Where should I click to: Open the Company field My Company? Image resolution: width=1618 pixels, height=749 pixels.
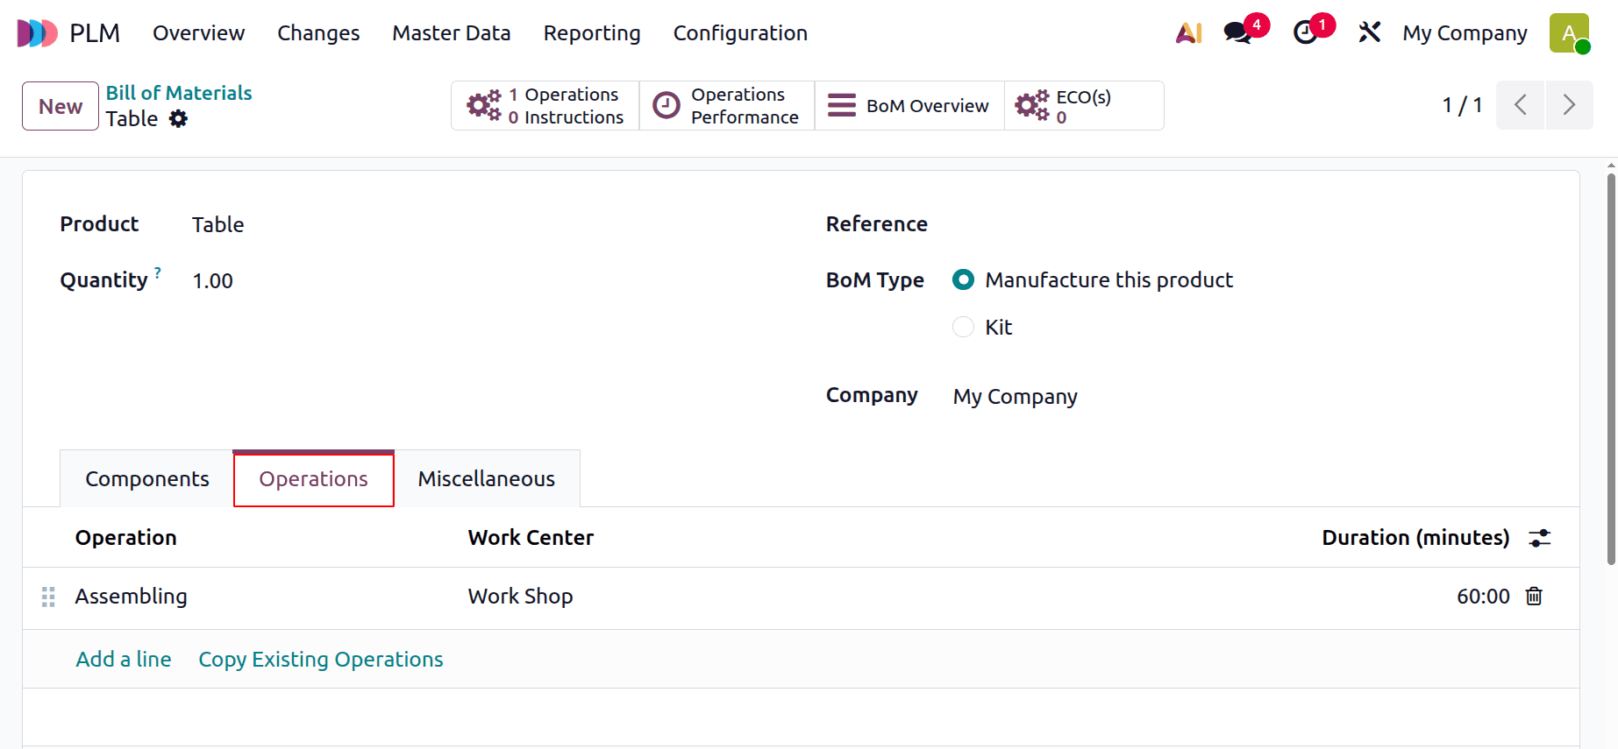[1016, 397]
